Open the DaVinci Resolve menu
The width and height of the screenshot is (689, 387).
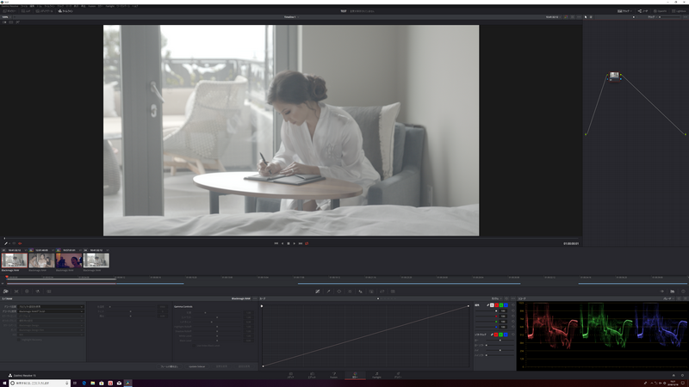(x=9, y=6)
